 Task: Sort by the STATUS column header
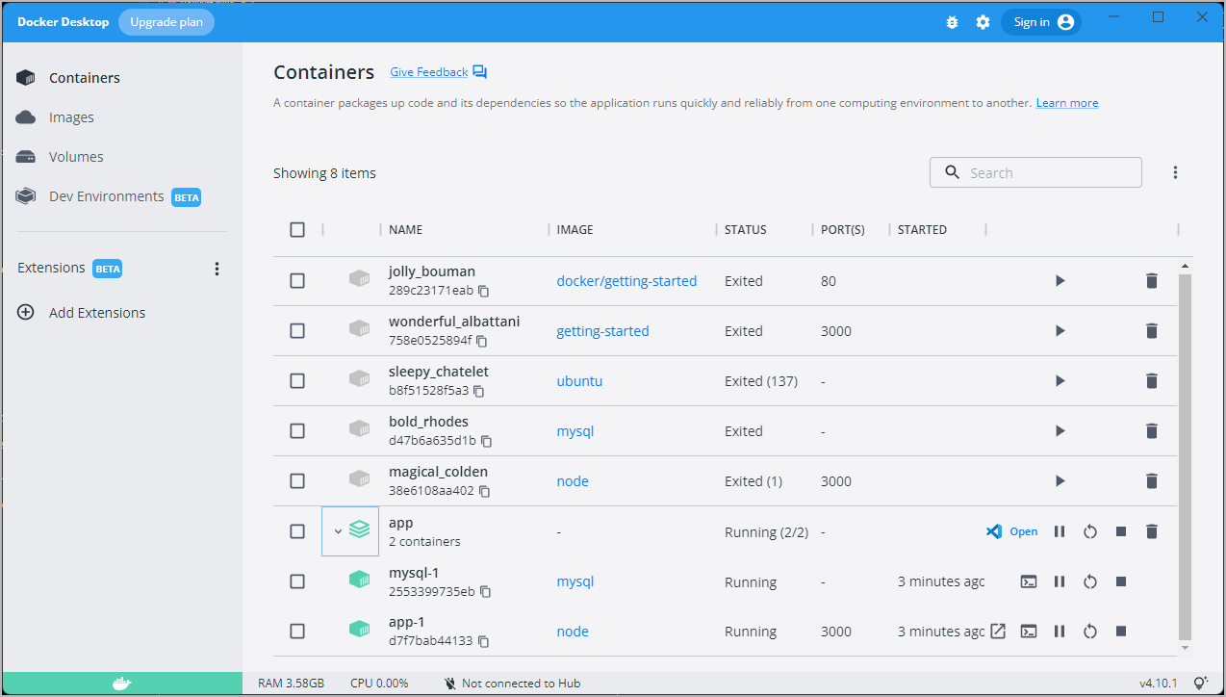746,230
